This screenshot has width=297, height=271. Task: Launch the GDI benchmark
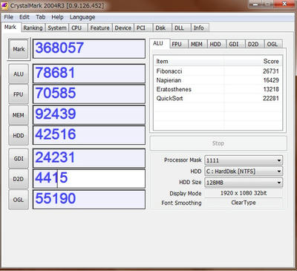pyautogui.click(x=19, y=158)
